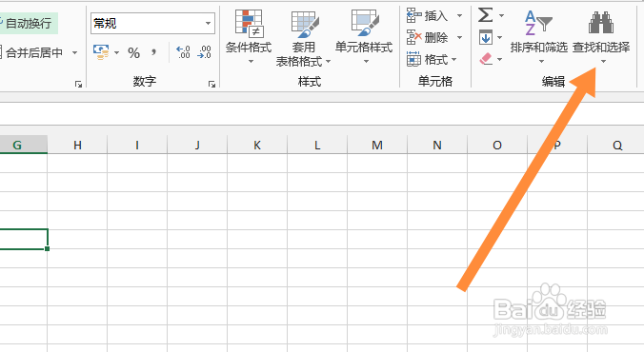Open the 格式 cell format menu

click(x=433, y=60)
